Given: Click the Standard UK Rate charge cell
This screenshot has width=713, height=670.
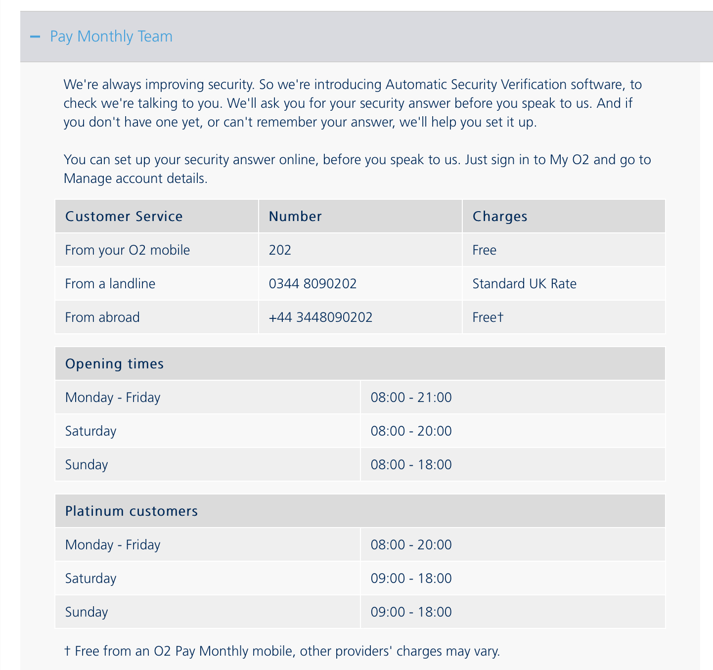Looking at the screenshot, I should 524,284.
